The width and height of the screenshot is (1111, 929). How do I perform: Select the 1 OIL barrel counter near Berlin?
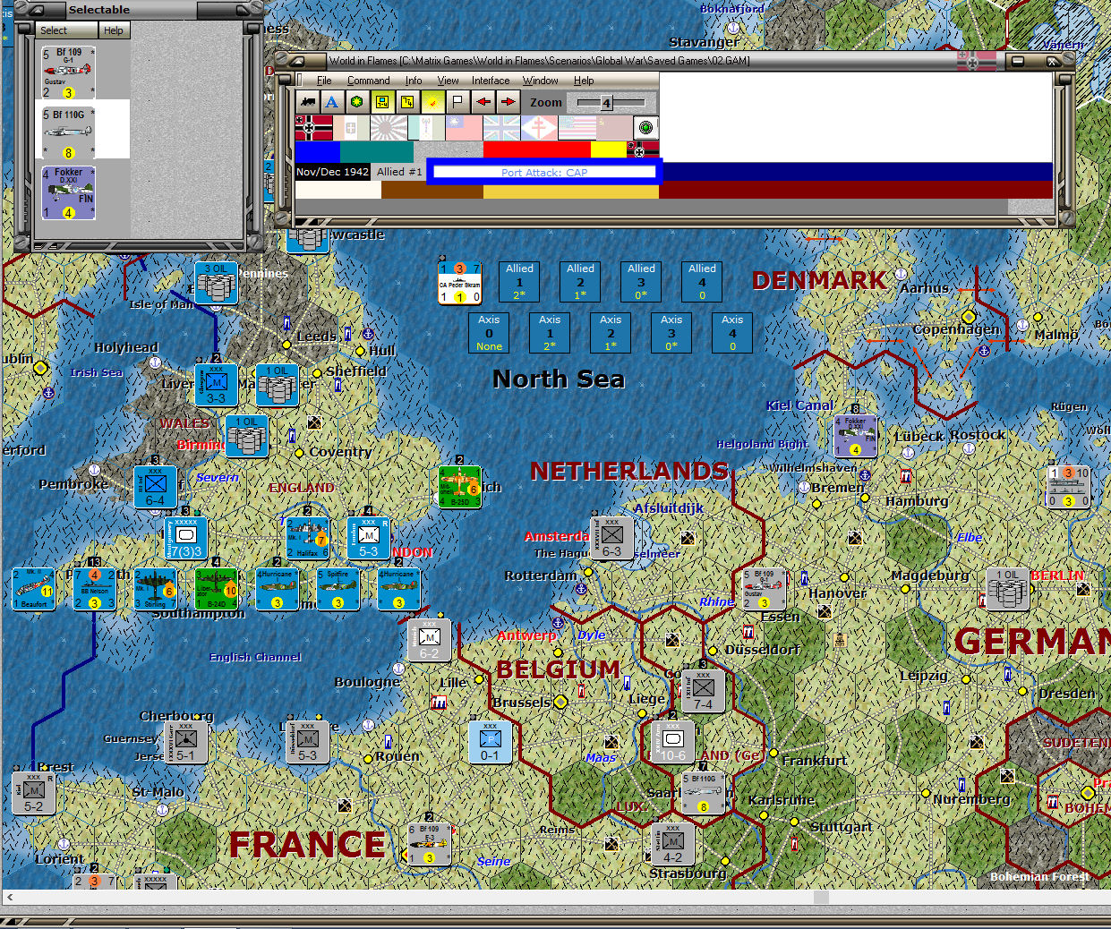tap(1008, 589)
